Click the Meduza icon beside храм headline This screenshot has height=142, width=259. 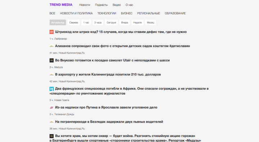[x=51, y=136]
